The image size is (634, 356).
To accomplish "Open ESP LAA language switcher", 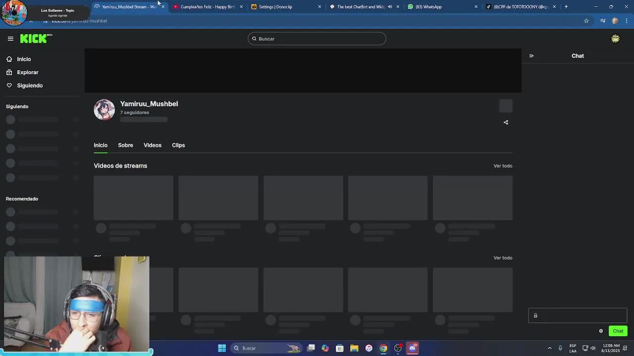I will [x=573, y=348].
